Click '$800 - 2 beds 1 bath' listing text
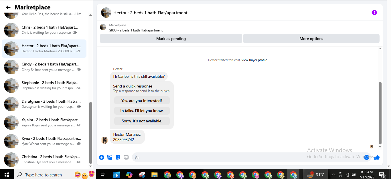Image resolution: width=391 pixels, height=179 pixels. [136, 30]
